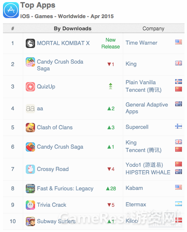
Task: Open the Fast & Furious: Legacy link
Action: pyautogui.click(x=65, y=189)
